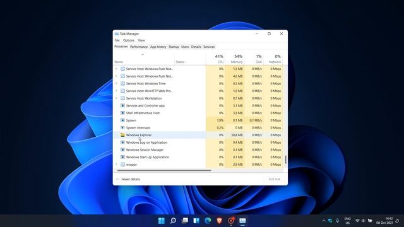
Task: Select the Windows Explorer process row
Action: 198,135
